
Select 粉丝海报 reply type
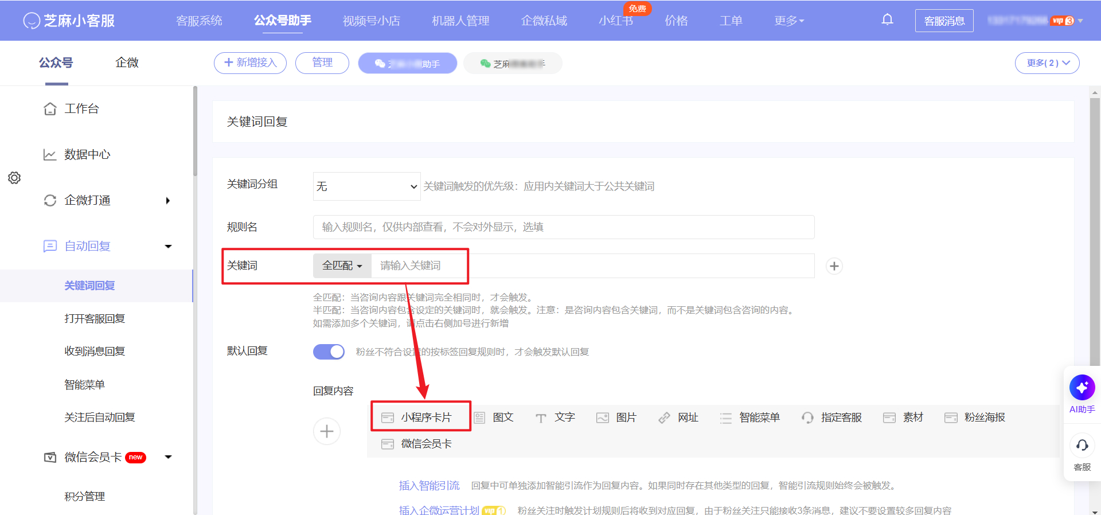click(x=975, y=418)
